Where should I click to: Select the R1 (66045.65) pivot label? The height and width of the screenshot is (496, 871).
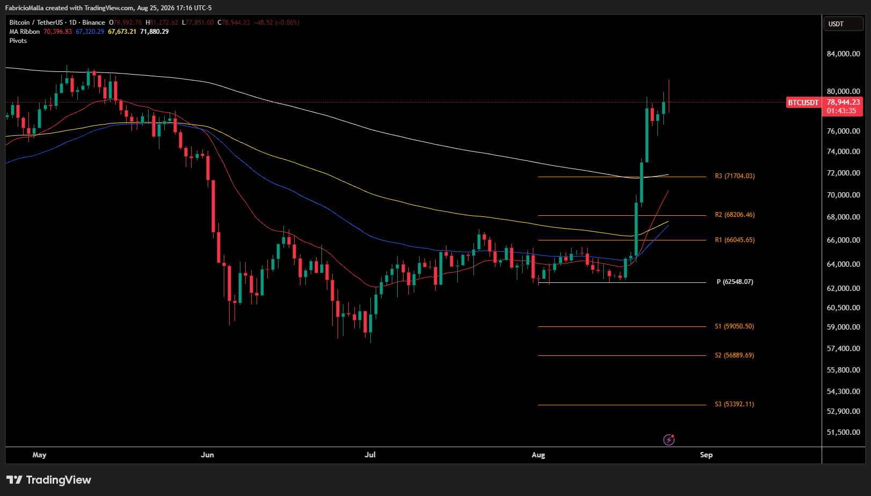(x=735, y=240)
